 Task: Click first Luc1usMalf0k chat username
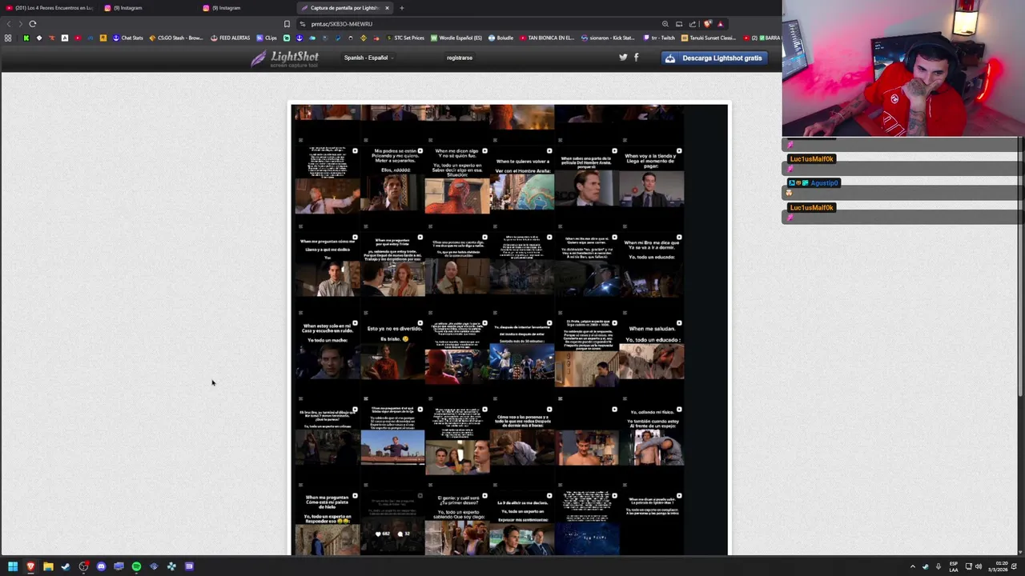tap(811, 159)
